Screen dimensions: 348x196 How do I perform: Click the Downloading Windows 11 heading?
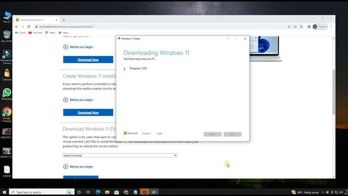(x=156, y=53)
